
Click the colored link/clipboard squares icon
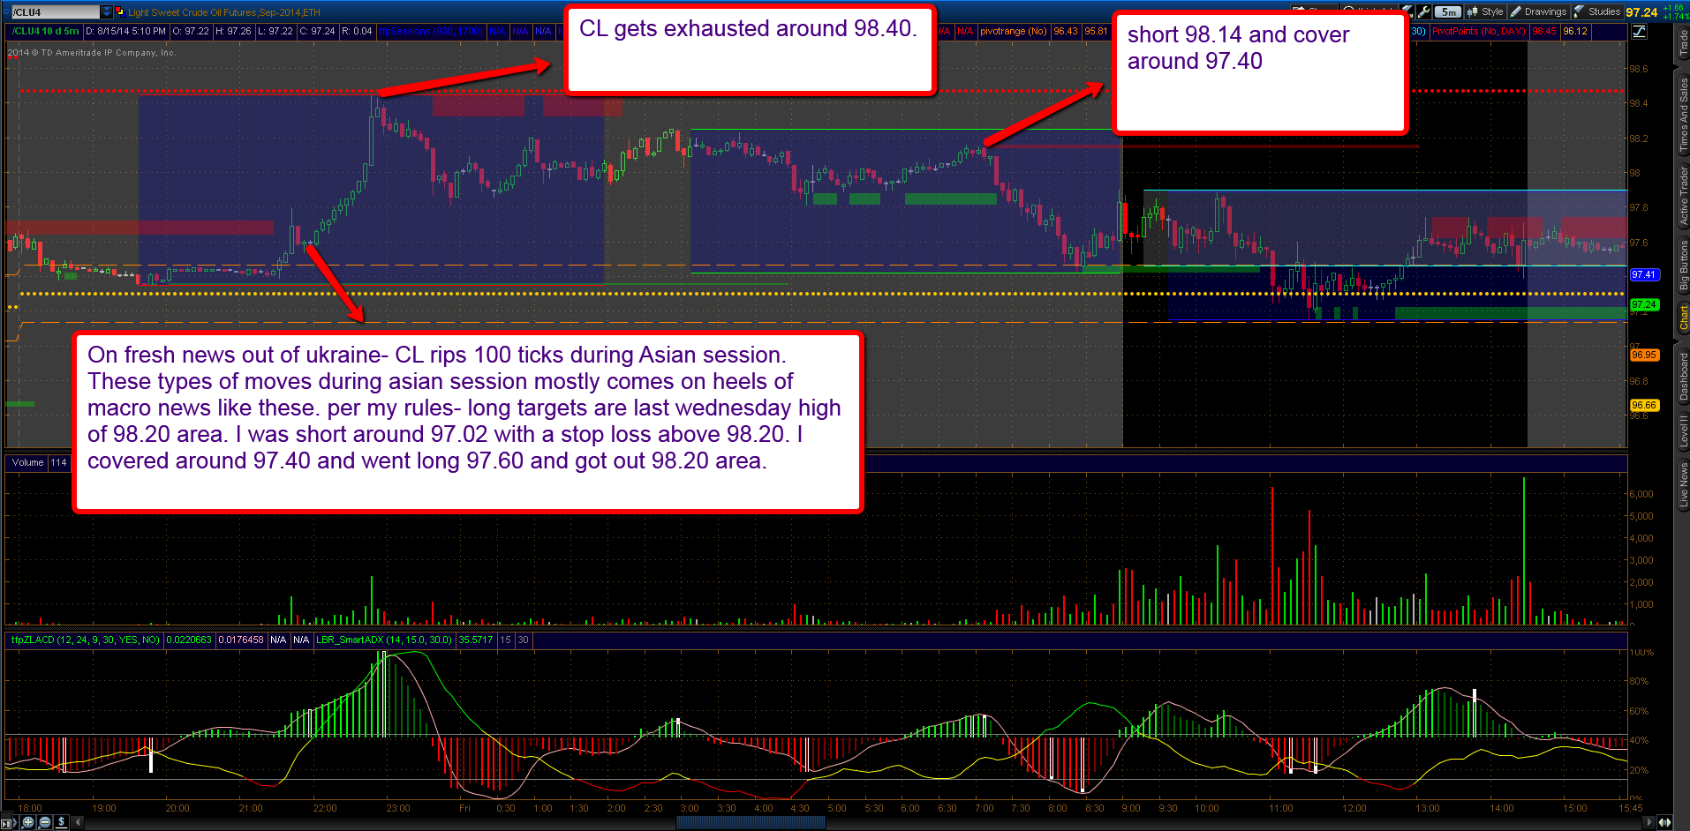pyautogui.click(x=120, y=11)
